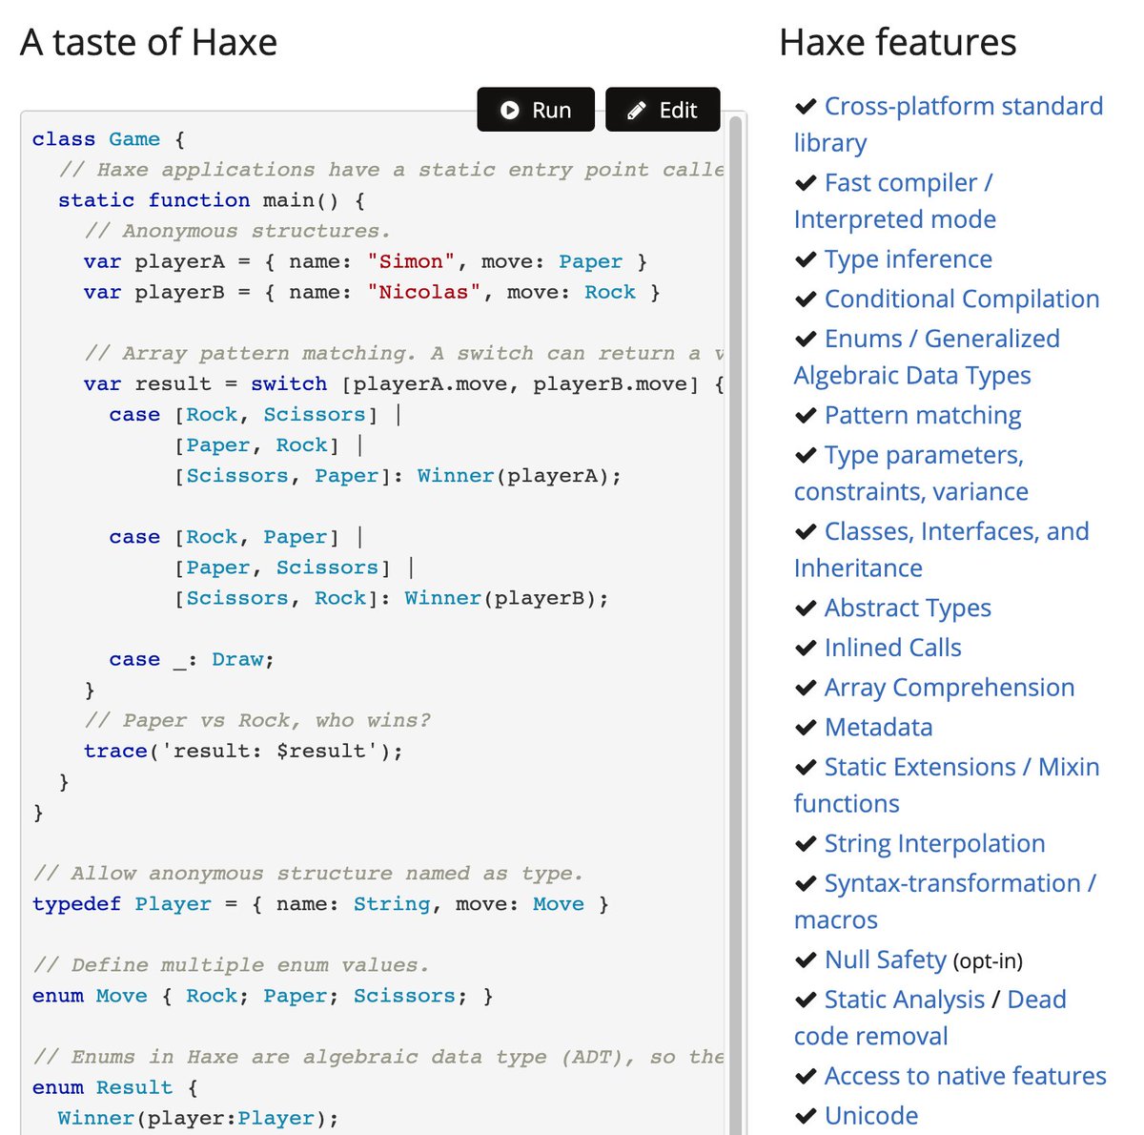Click '// Define multiple enum values.' comment
Viewport: 1144px width, 1135px height.
pyautogui.click(x=231, y=964)
